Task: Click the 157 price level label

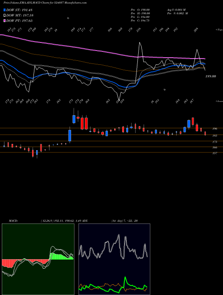Action: (x=215, y=153)
